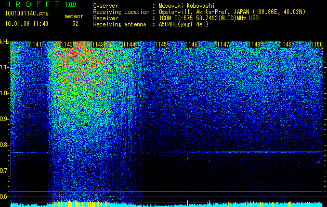Click the 0.7 frequency axis label
Viewport: 327px width, 207px height.
click(x=4, y=171)
